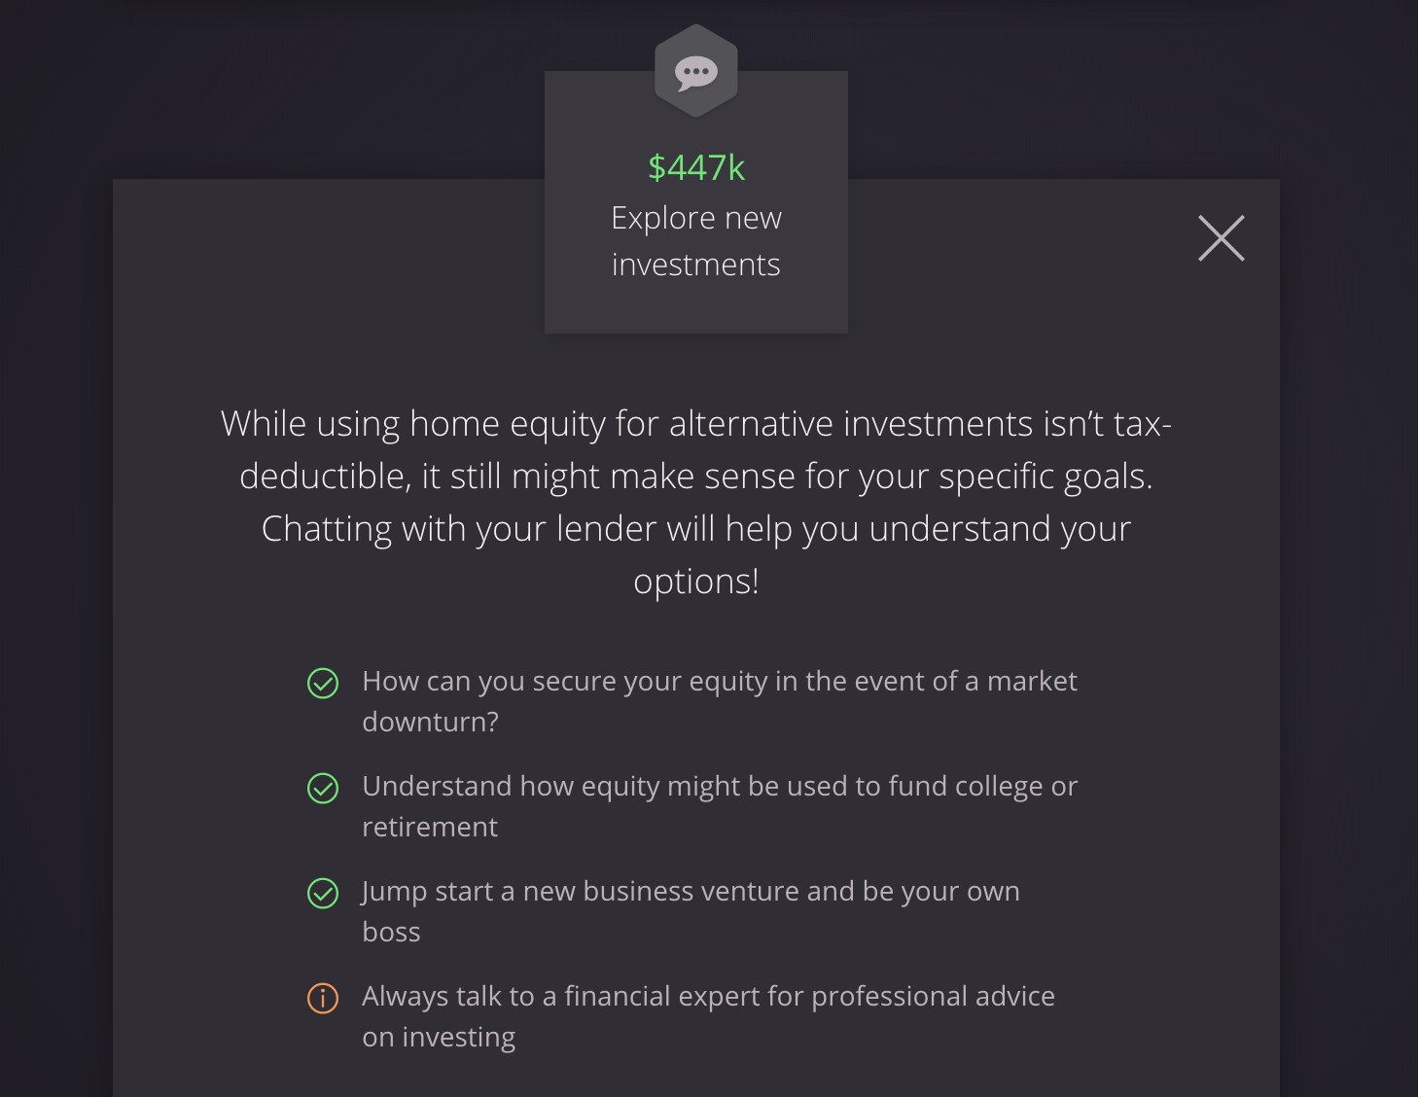Close the Explore new investments dialog
Viewport: 1418px width, 1097px height.
[1221, 238]
